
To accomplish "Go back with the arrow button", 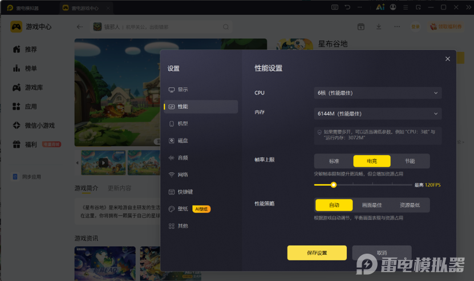I will point(79,27).
